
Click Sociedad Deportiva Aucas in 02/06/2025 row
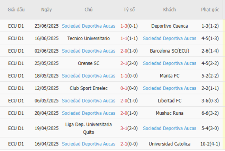(89, 51)
